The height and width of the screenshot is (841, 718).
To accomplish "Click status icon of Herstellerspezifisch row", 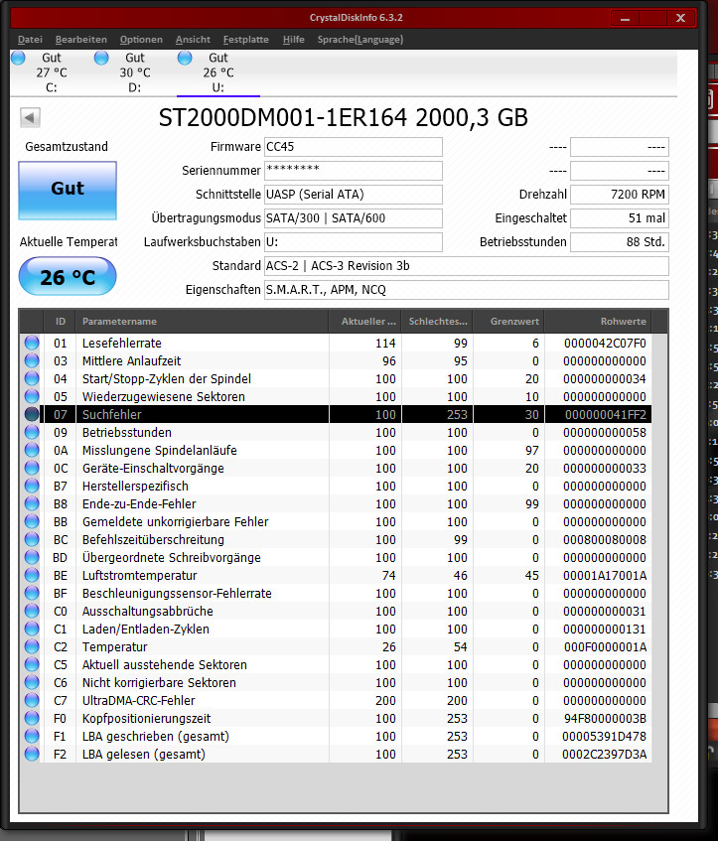I will (x=32, y=486).
